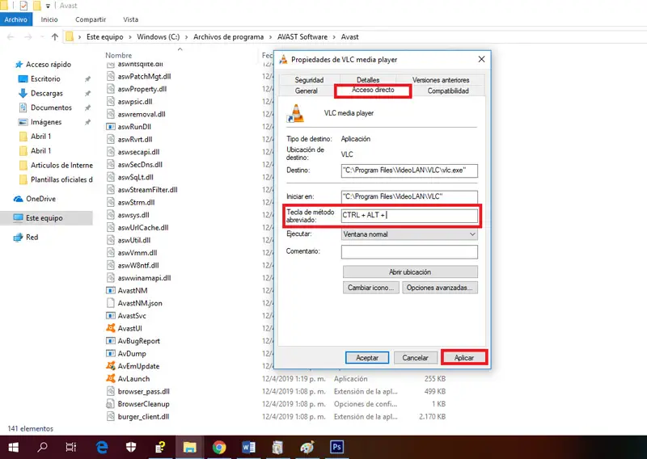Screen dimensions: 647x459
Task: Click the Windows Start button
Action: point(13,447)
